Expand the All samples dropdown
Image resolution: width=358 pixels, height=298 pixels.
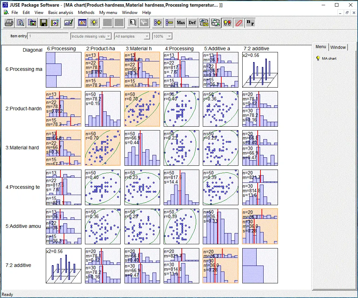[x=146, y=36]
